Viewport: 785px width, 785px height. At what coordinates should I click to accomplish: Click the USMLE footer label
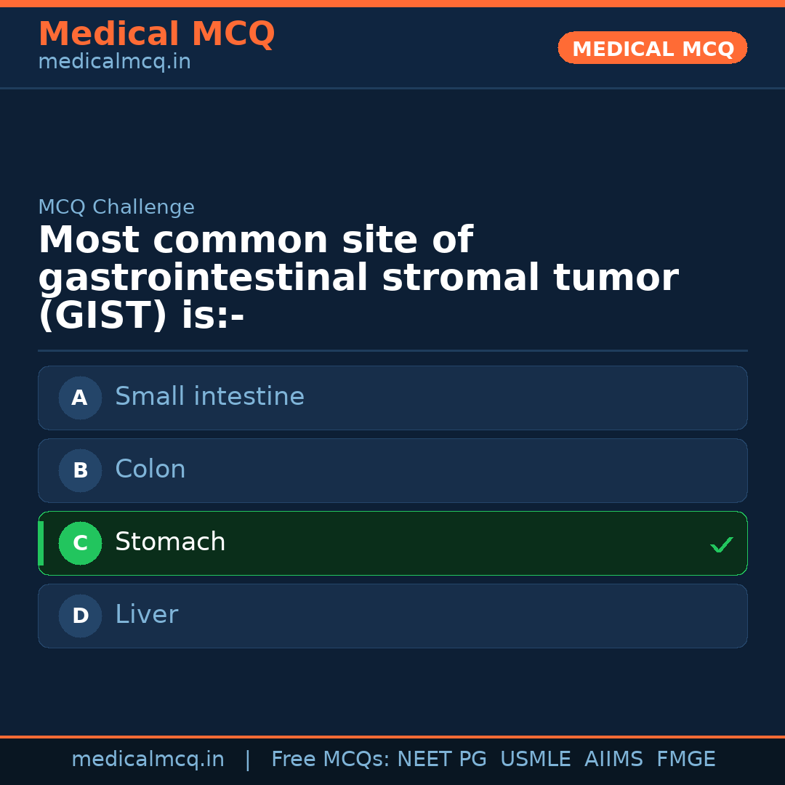535,760
